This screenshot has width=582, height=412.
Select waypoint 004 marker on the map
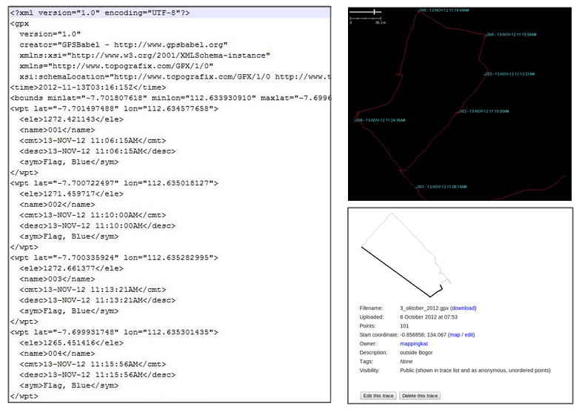(511, 35)
